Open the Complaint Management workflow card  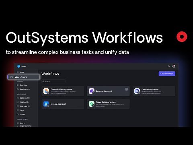click(x=63, y=91)
